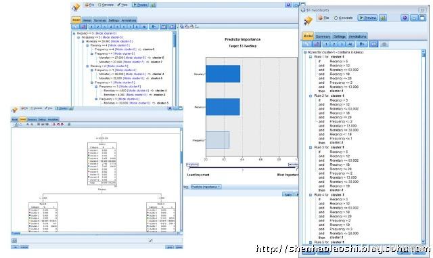Open File menu in TwoStepRS window
This screenshot has height=258, width=433.
coord(323,18)
